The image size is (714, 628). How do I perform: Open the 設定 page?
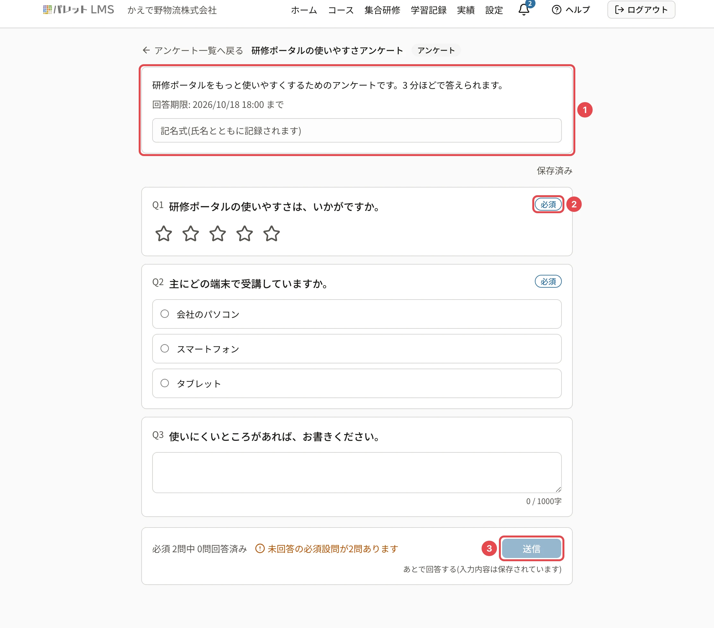click(x=494, y=10)
